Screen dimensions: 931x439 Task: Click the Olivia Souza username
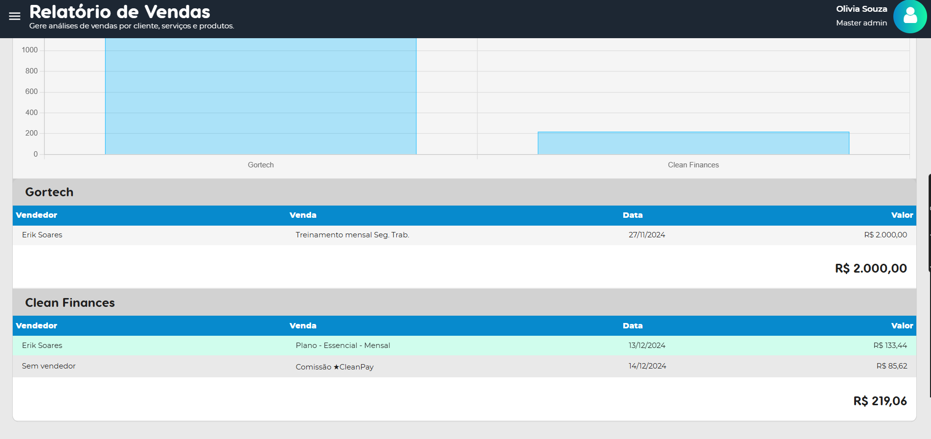click(861, 9)
